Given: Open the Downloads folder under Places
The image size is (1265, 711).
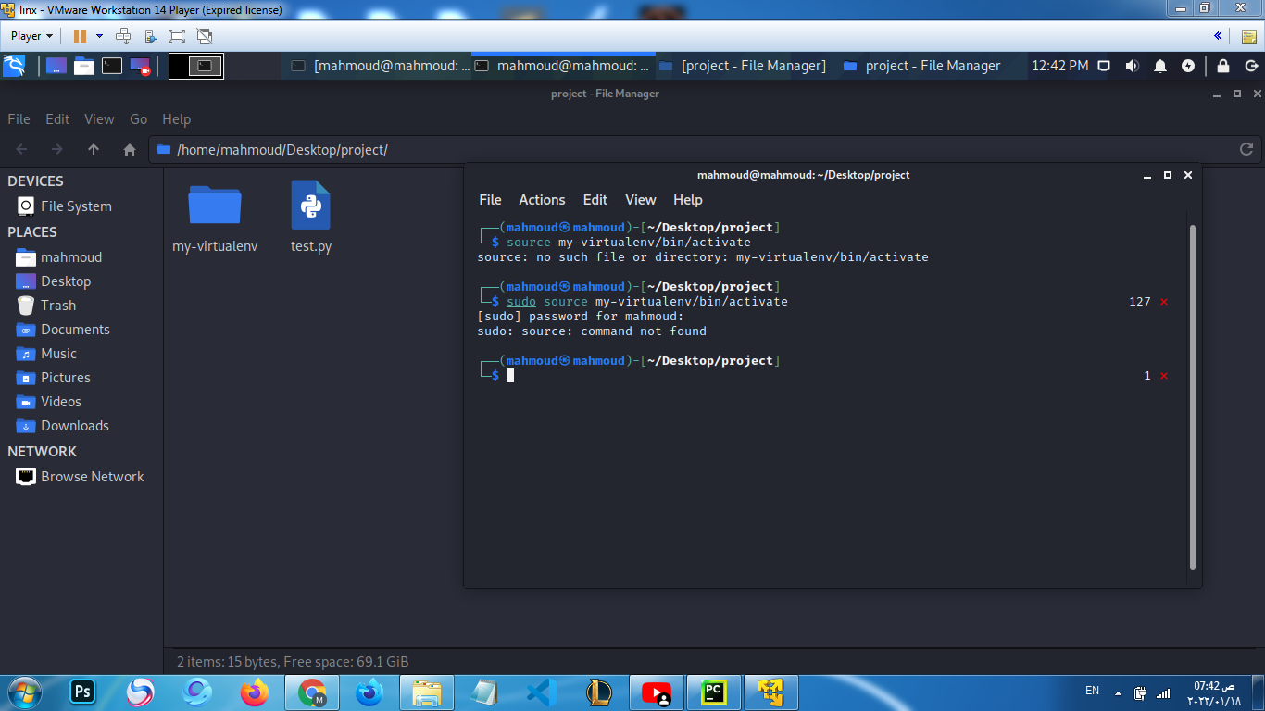Looking at the screenshot, I should [76, 426].
